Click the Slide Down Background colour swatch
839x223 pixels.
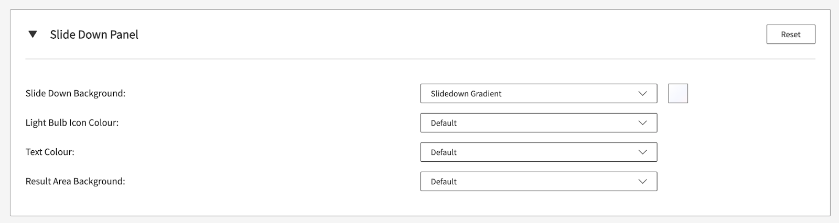(677, 94)
